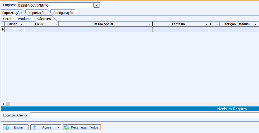The height and width of the screenshot is (133, 259).
Task: Click inside the Localizar Cliente search field
Action: click(x=144, y=115)
